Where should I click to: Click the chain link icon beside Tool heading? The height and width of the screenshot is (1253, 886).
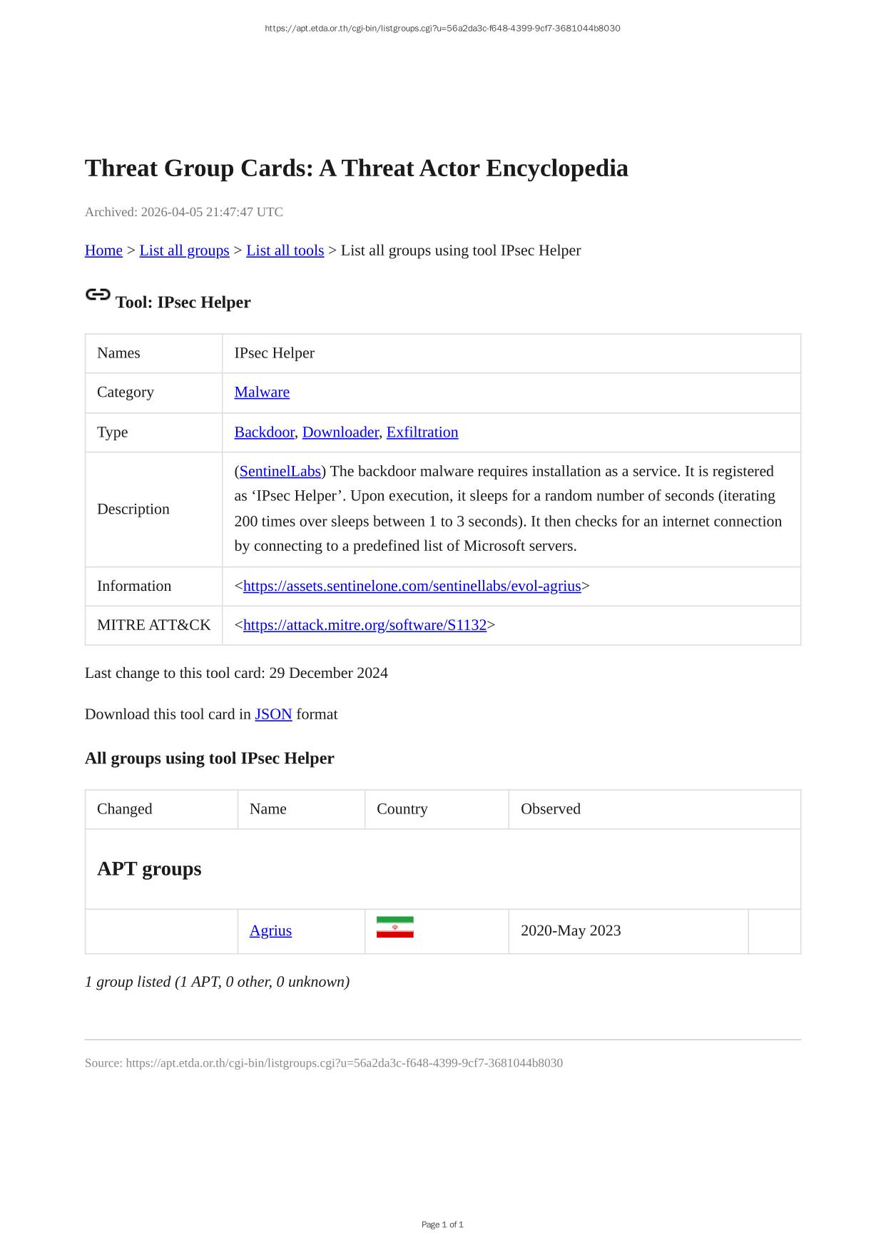click(x=98, y=295)
